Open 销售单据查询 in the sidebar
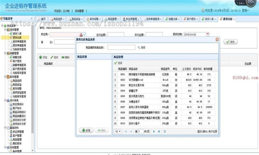Image resolution: width=259 pixels, height=155 pixels. [x=19, y=65]
